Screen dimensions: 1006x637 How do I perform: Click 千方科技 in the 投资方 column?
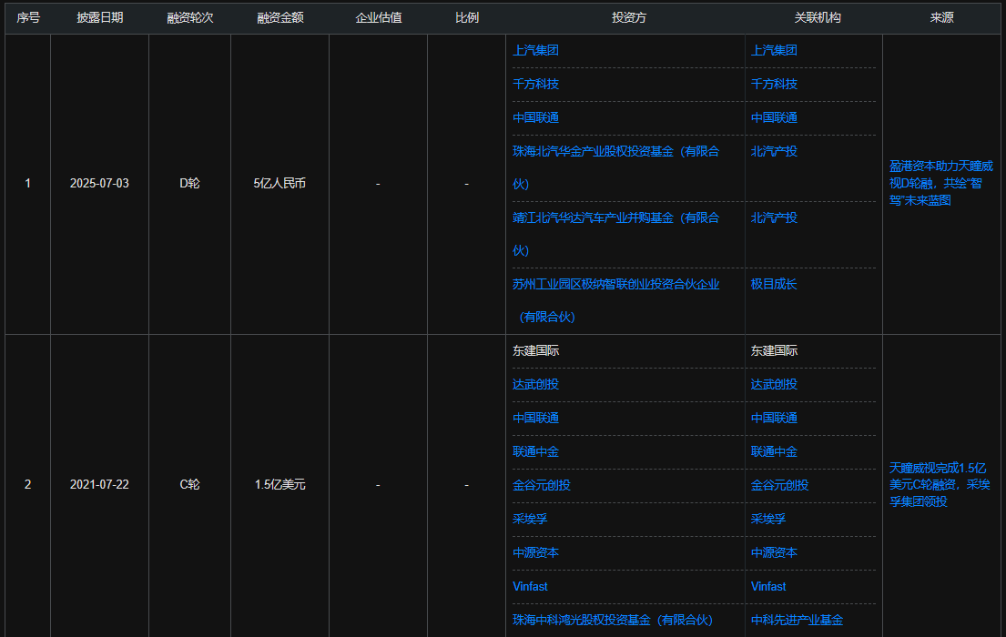[x=535, y=84]
